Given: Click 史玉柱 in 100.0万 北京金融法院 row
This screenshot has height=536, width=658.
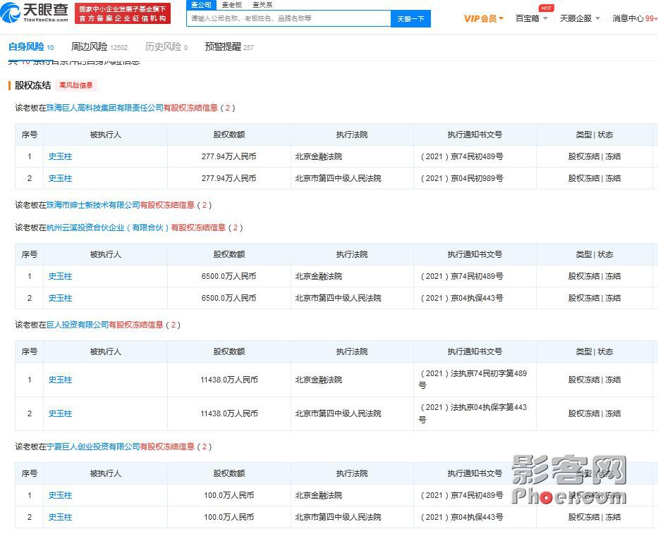Looking at the screenshot, I should pos(61,495).
